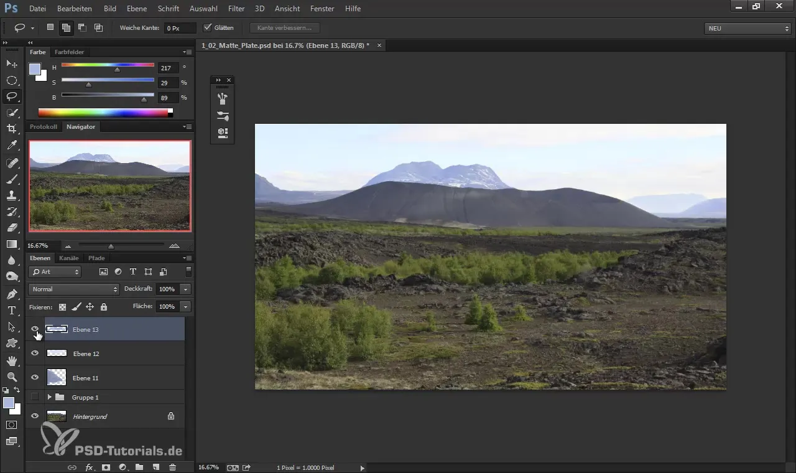Image resolution: width=796 pixels, height=473 pixels.
Task: Swap foreground and background colors
Action: (17, 390)
